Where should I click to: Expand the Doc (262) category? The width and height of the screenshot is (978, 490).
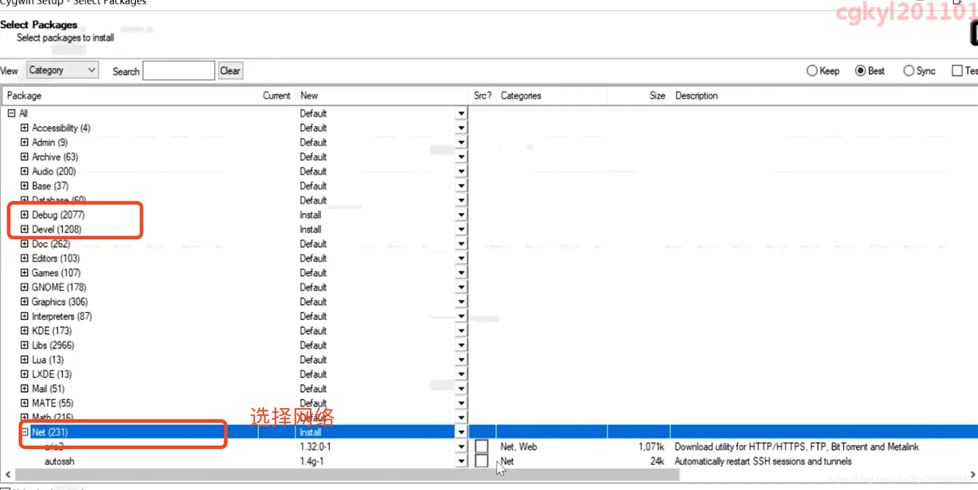tap(24, 244)
